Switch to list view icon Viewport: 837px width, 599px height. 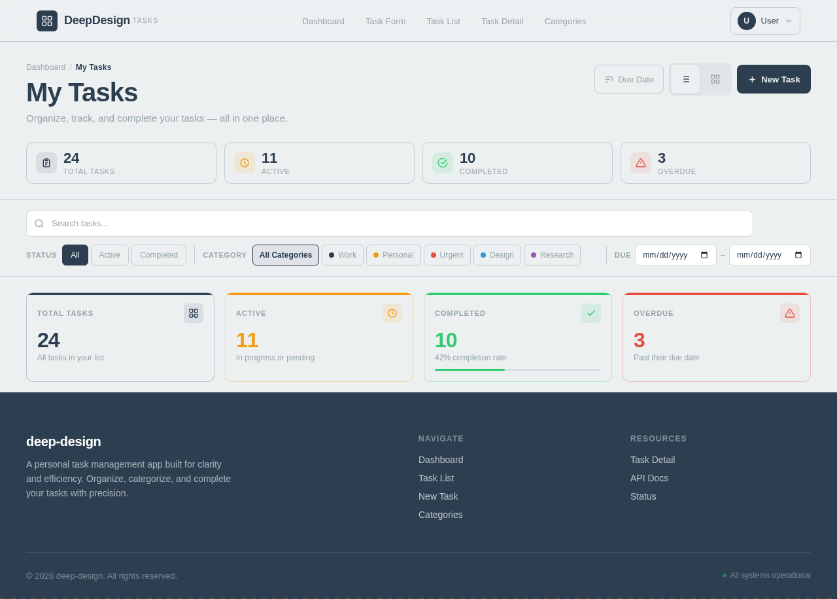coord(685,79)
